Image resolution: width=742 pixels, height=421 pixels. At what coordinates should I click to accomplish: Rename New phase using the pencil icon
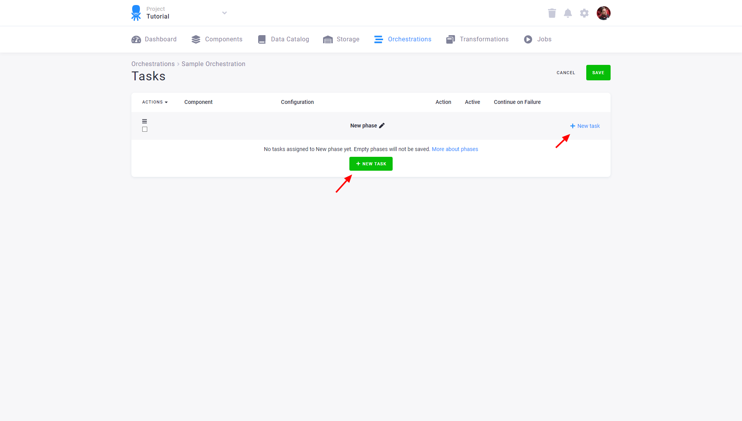(382, 126)
